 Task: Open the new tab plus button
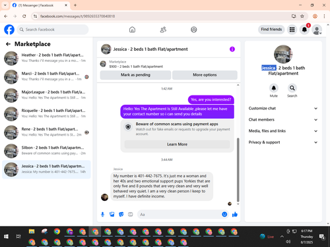pyautogui.click(x=75, y=5)
